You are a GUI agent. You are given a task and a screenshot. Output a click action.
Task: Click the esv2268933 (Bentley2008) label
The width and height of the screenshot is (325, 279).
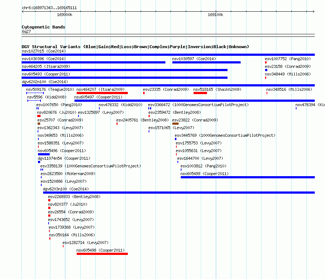[74, 197]
